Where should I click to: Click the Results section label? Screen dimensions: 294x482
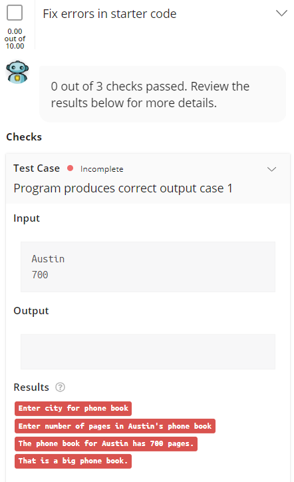click(31, 387)
